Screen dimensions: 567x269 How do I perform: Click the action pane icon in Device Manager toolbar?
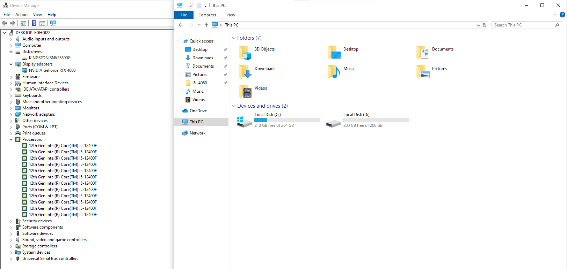(42, 23)
